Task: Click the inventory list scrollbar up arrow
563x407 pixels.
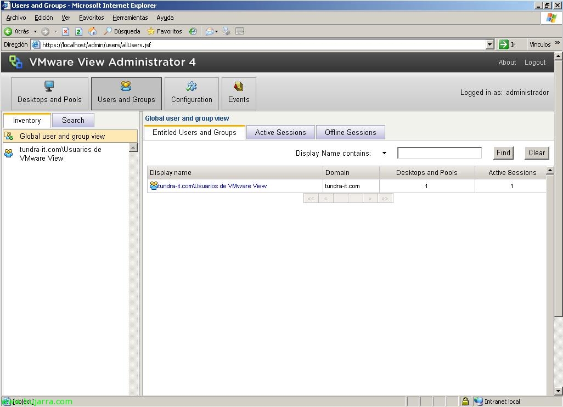Action: click(x=133, y=148)
